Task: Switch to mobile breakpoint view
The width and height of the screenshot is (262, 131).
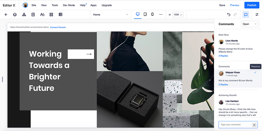Action: point(152,14)
